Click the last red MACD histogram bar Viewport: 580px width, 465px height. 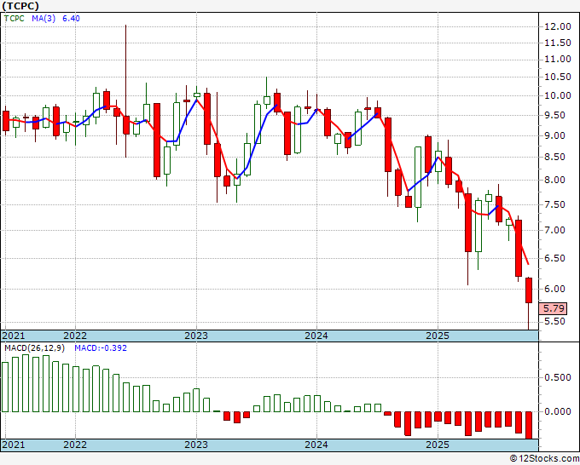(529, 425)
